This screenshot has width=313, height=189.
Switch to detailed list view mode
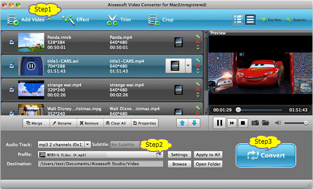click(238, 20)
